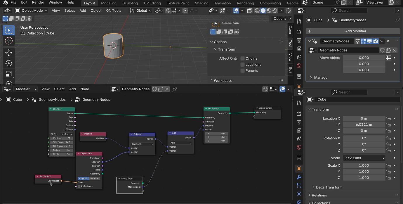Toggle X-ray view in the viewport header
This screenshot has height=204, width=403.
(249, 11)
